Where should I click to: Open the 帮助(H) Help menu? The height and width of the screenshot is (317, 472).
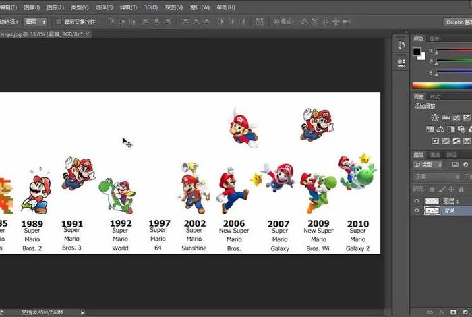click(x=226, y=7)
